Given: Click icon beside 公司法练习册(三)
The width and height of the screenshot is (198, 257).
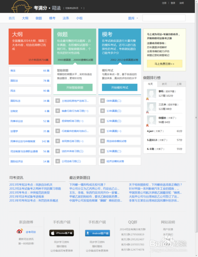Looking at the screenshot, I should 58,161.
